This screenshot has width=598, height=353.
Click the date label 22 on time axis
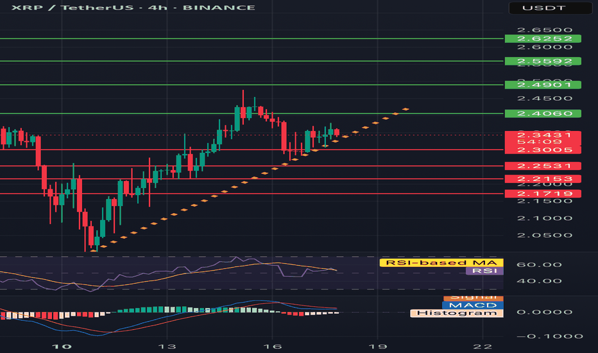[483, 347]
